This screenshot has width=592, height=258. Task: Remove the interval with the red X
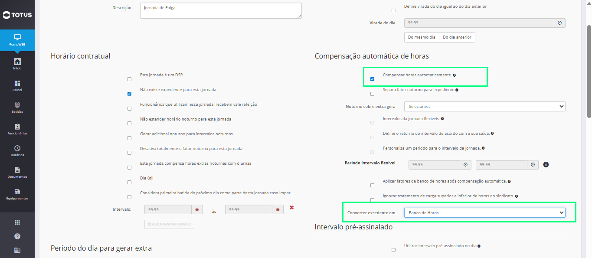click(291, 208)
